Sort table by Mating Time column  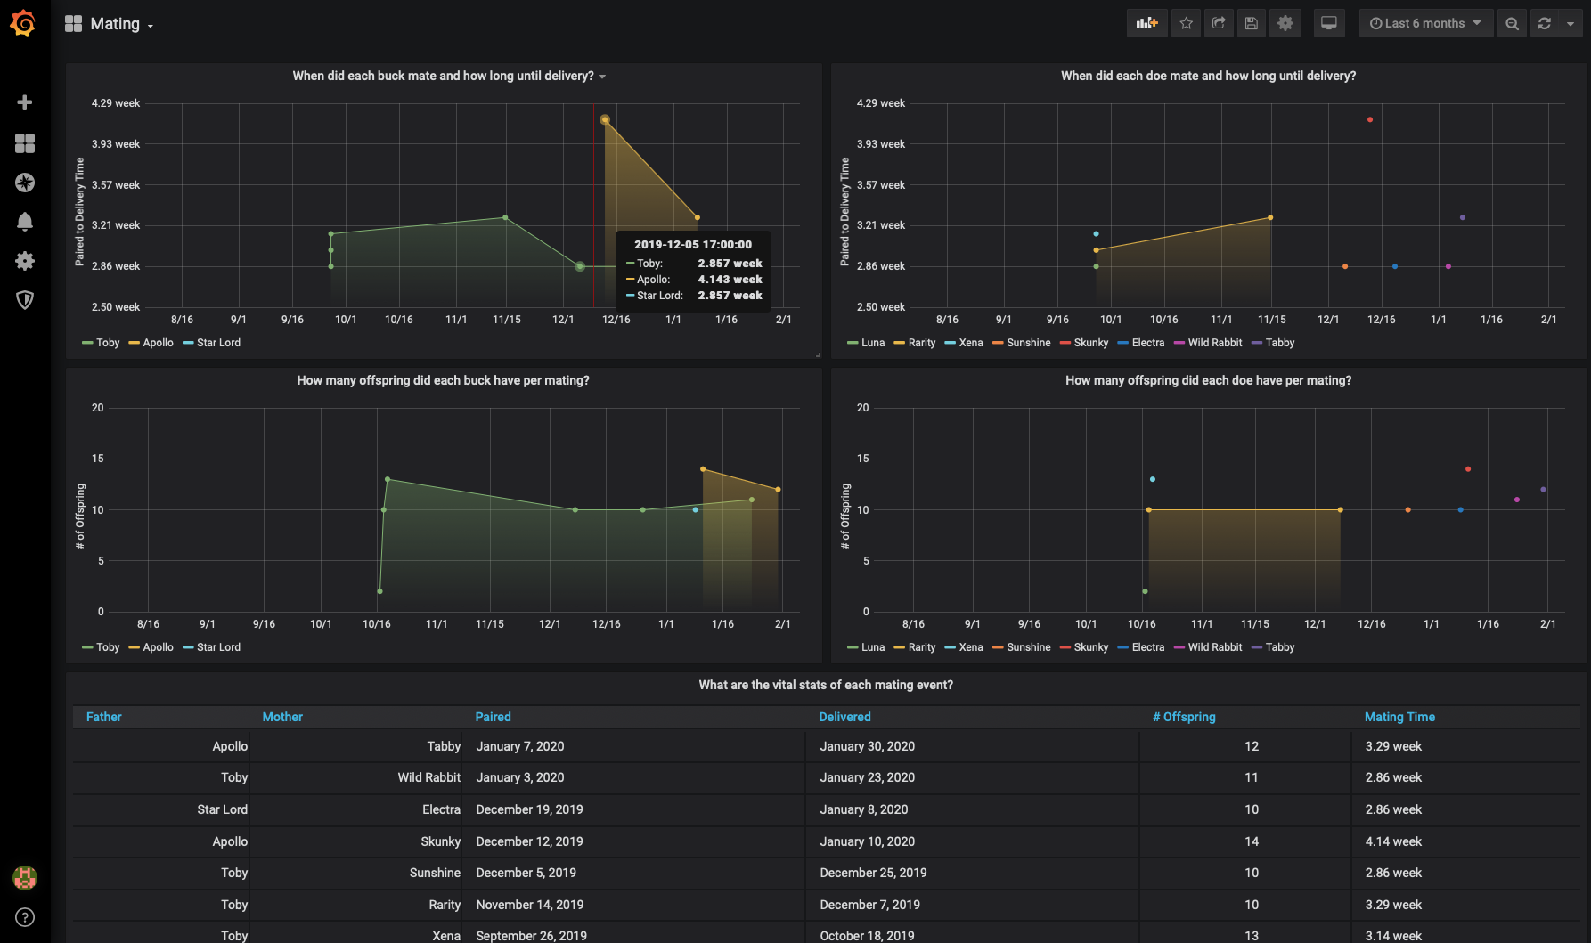1399,717
